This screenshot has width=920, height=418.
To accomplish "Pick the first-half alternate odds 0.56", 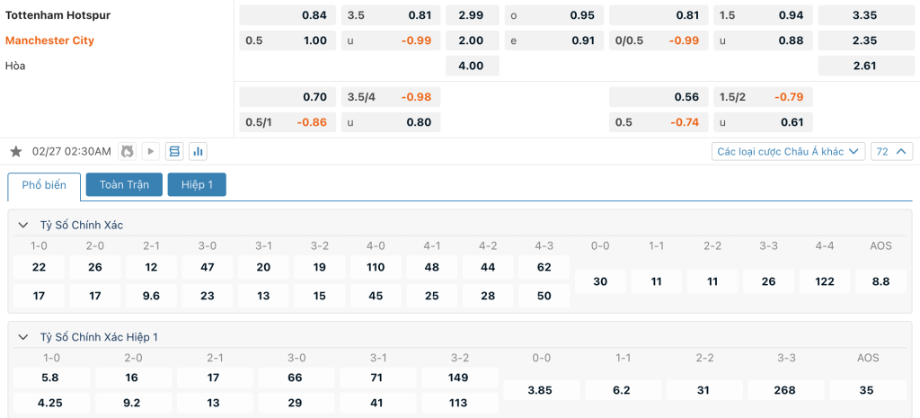I will (x=659, y=97).
